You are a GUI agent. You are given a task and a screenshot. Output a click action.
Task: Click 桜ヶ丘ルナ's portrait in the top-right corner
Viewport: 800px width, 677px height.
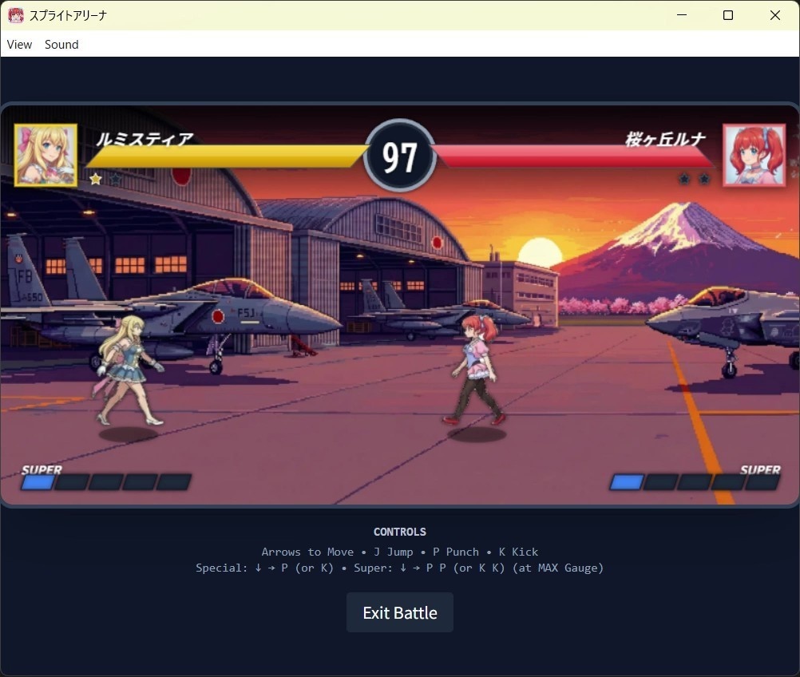tap(754, 155)
